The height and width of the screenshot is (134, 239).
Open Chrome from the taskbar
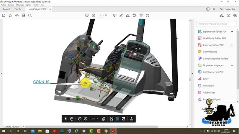[106, 131]
